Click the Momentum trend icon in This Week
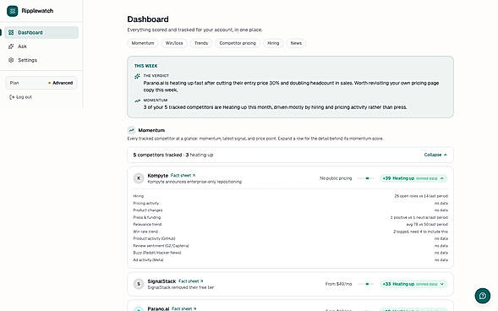 [137, 101]
